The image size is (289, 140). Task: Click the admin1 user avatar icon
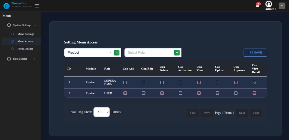269,4
